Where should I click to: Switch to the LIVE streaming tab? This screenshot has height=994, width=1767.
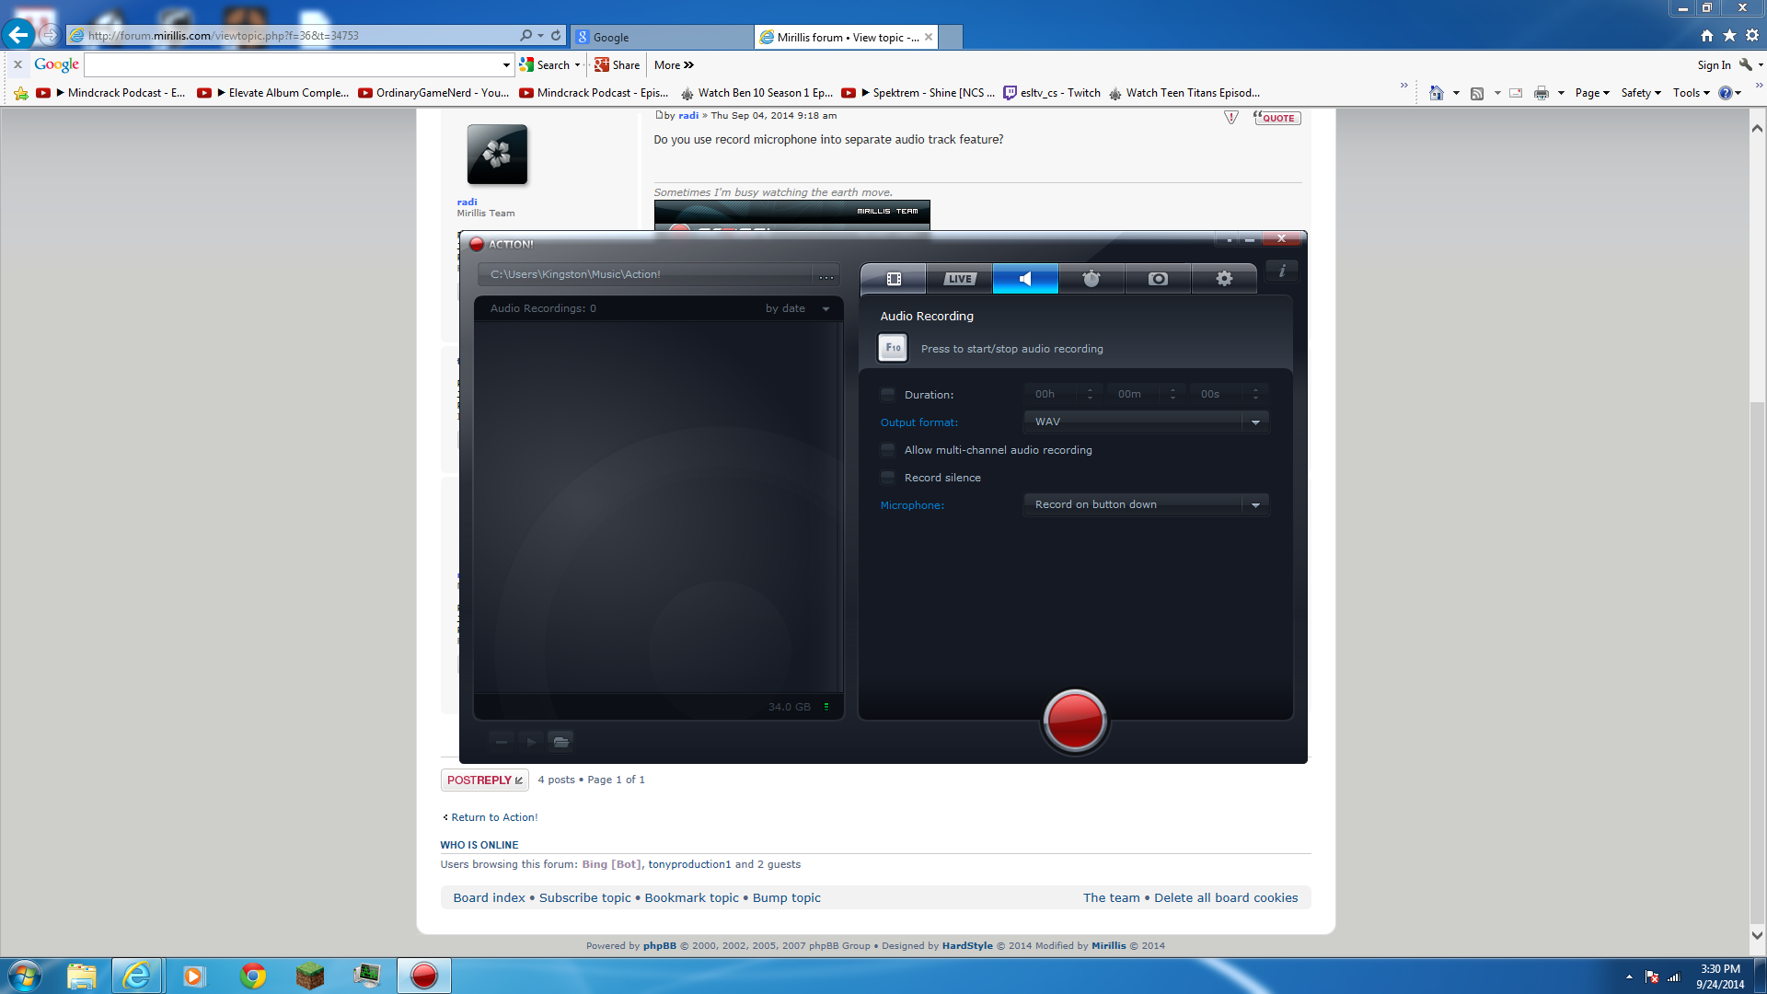[x=959, y=278]
